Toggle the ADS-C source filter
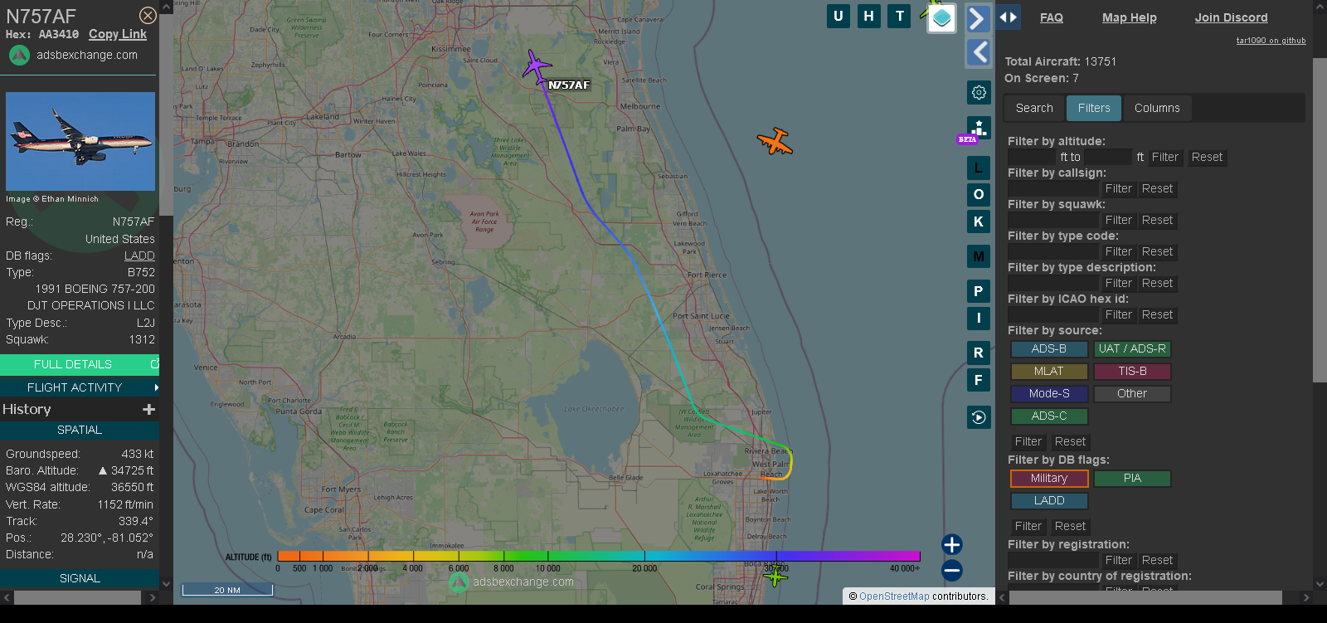Image resolution: width=1327 pixels, height=623 pixels. point(1049,416)
